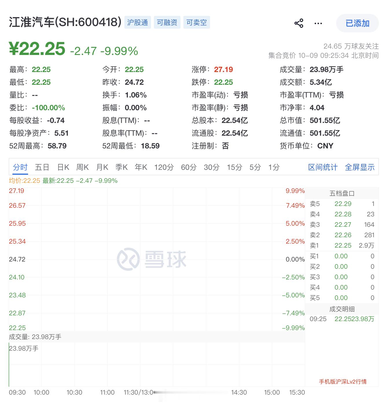Choose the 15分 chart tab
This screenshot has width=383, height=405.
pyautogui.click(x=235, y=167)
